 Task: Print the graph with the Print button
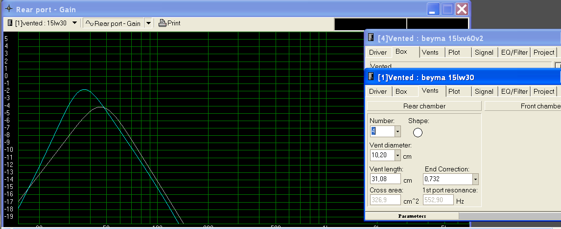169,23
